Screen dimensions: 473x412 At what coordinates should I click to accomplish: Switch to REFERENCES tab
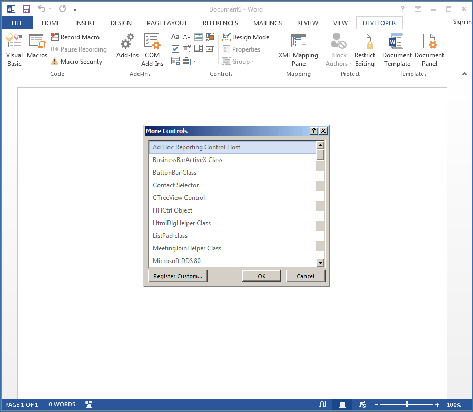coord(220,23)
